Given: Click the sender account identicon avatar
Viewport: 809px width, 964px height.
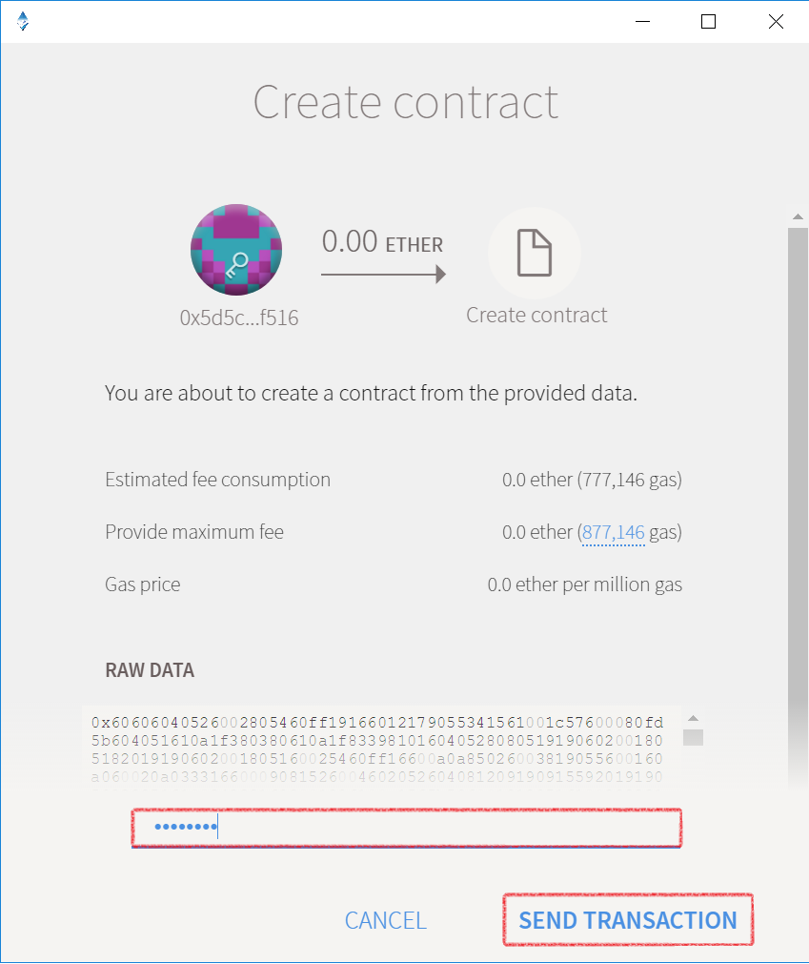Looking at the screenshot, I should pyautogui.click(x=236, y=250).
